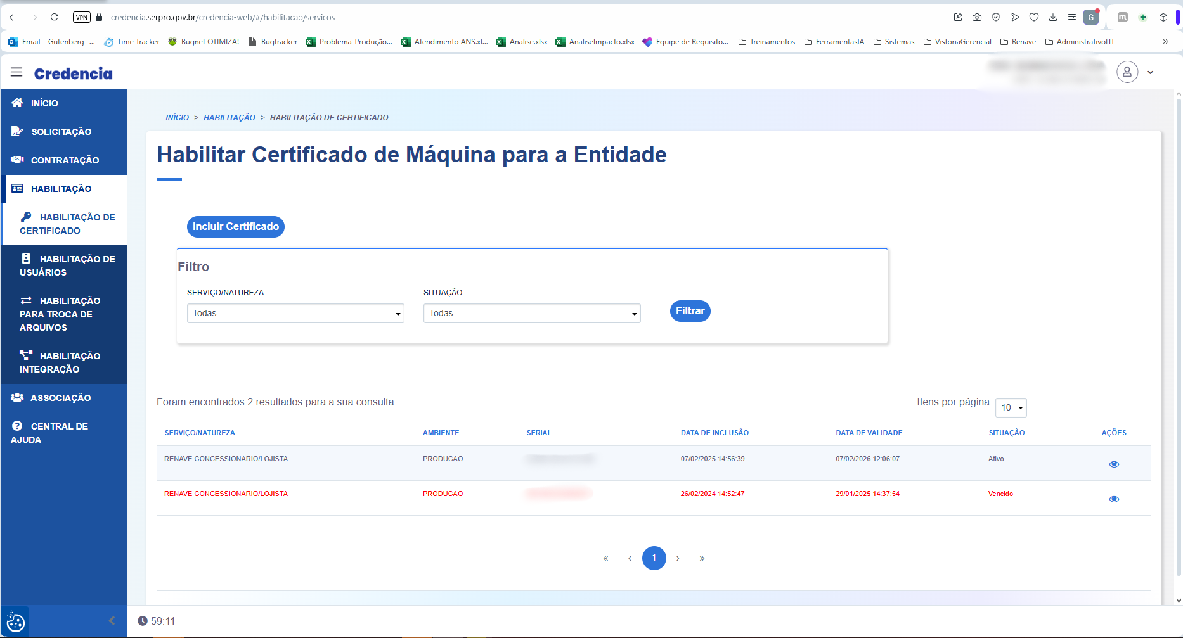Collapse the HABILITAÇÃO sidebar section
The image size is (1183, 638).
64,189
